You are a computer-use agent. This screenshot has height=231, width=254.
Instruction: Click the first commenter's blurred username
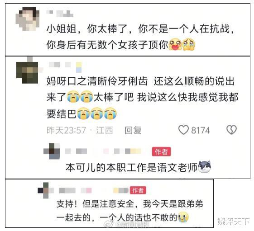click(60, 14)
